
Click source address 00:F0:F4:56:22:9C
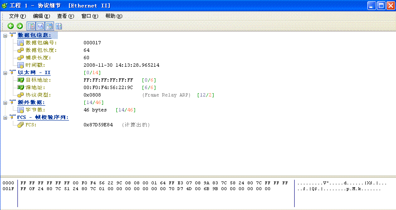coord(108,88)
